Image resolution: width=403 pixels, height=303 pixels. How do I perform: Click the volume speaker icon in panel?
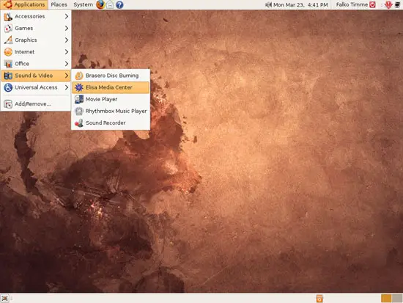pos(268,4)
